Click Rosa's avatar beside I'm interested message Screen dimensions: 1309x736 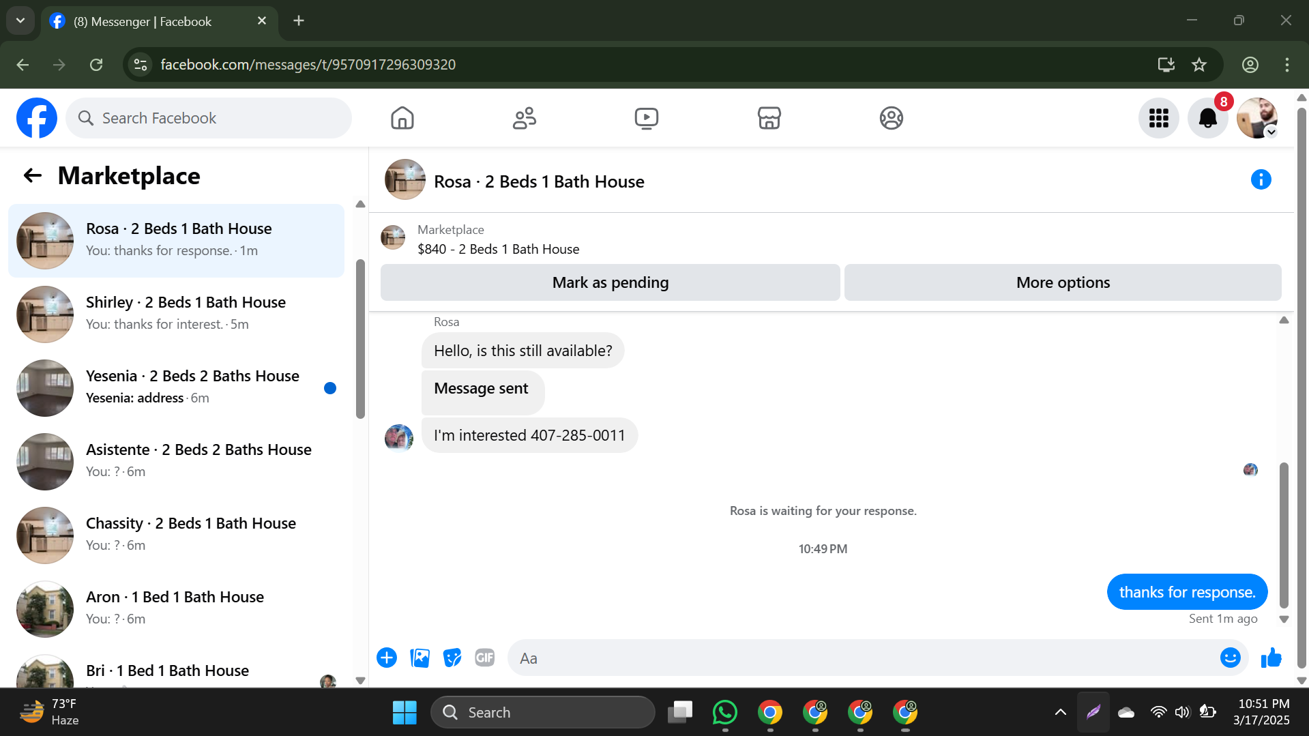399,438
